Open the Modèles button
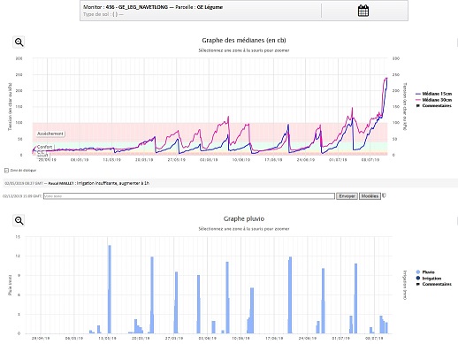Screen dimensions: 458x344 pyautogui.click(x=370, y=196)
